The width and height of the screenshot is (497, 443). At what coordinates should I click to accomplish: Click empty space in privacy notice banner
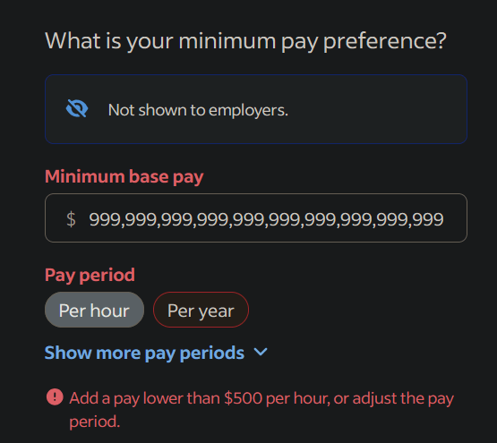pyautogui.click(x=377, y=109)
